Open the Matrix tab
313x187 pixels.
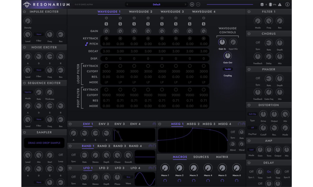(x=222, y=157)
